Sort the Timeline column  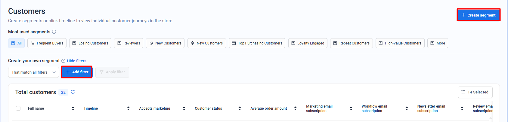point(129,108)
